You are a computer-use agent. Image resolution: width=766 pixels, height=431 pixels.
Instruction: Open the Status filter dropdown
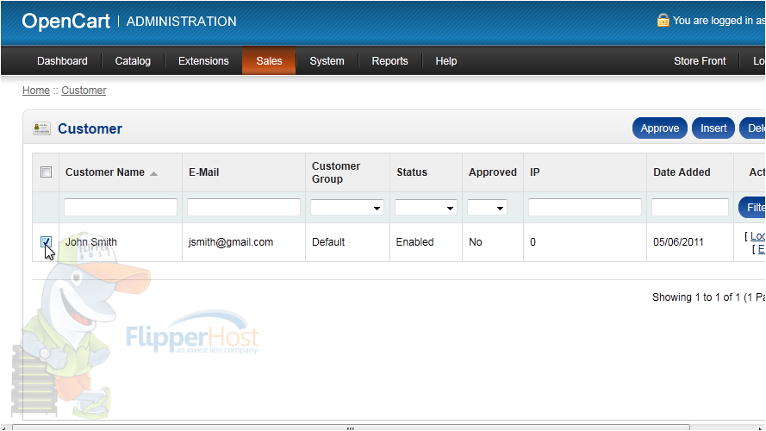pyautogui.click(x=426, y=208)
